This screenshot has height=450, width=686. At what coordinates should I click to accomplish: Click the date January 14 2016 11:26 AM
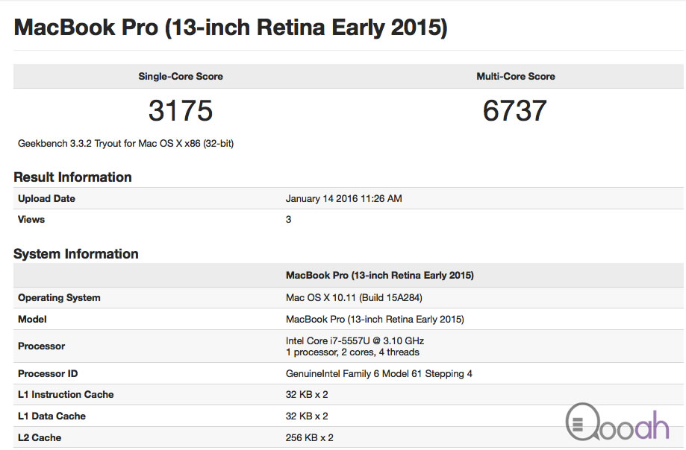click(344, 199)
